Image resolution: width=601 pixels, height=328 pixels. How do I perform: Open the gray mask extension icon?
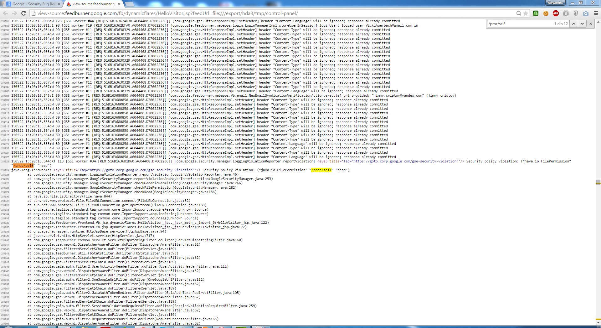coord(576,13)
